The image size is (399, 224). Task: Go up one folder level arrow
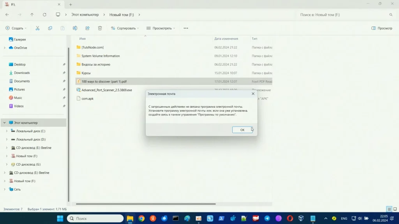(x=32, y=15)
